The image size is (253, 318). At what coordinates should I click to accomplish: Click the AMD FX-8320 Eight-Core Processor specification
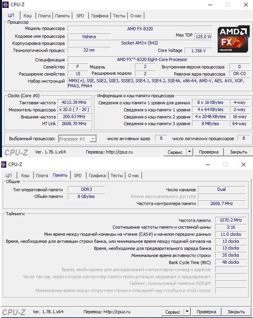pyautogui.click(x=159, y=60)
